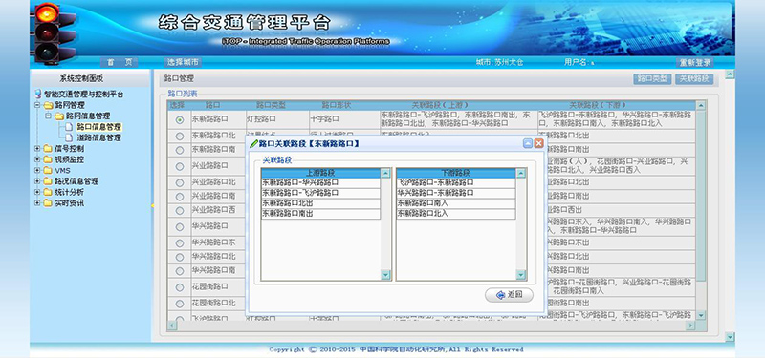Select radio button for 兴业路路口北 row
The height and width of the screenshot is (358, 765).
(180, 182)
